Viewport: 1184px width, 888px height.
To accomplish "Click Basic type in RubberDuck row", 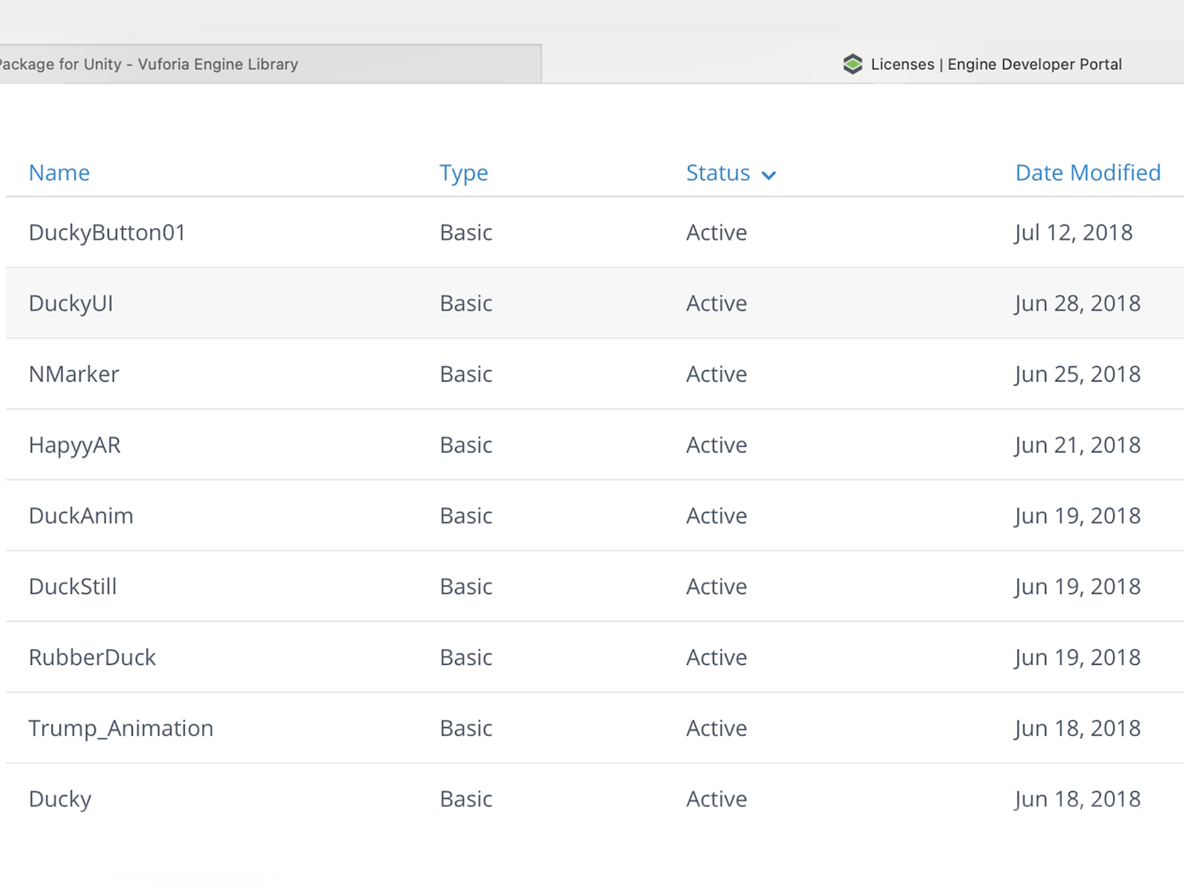I will 466,657.
